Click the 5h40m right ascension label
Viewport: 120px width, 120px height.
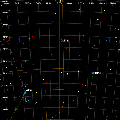tap(113, 3)
